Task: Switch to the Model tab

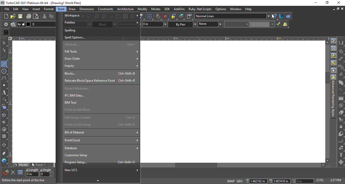Action: (x=21, y=165)
